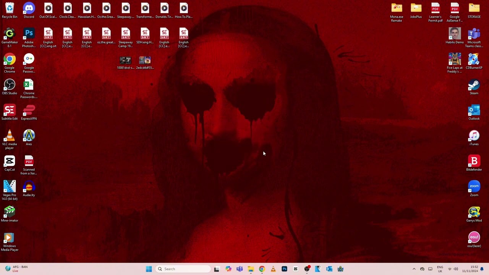Open File Explorer from the taskbar
Image resolution: width=489 pixels, height=275 pixels.
[x=251, y=269]
